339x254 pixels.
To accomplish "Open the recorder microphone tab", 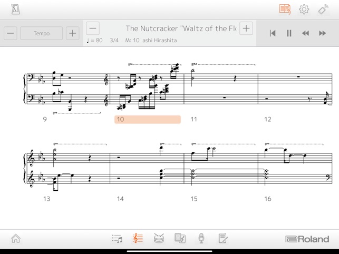I will 201,238.
